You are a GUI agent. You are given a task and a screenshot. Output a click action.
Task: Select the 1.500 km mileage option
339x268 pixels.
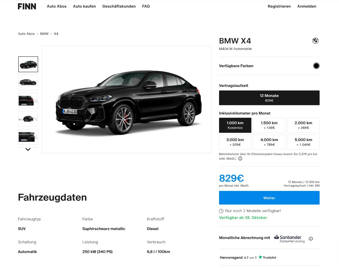coord(269,125)
